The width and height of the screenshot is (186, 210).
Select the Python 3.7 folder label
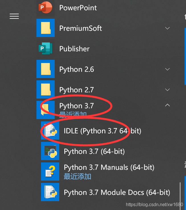[x=77, y=106]
